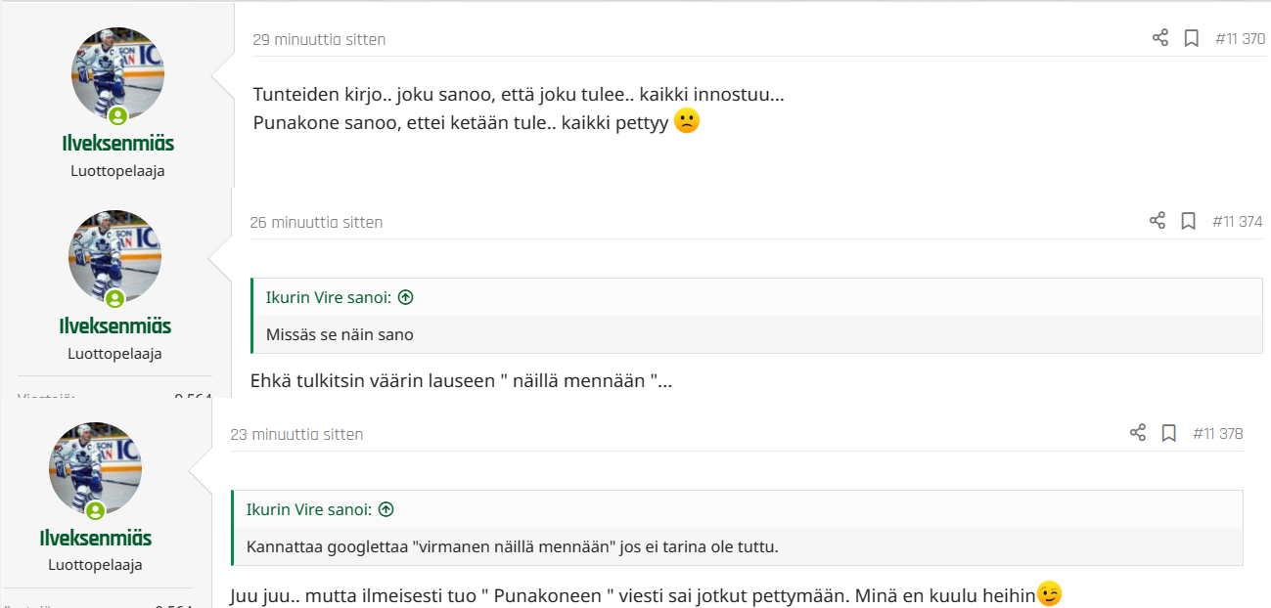Click "Ikurin Vire sanoi:" in third post
Viewport: 1271px width, 608px height.
(x=308, y=509)
